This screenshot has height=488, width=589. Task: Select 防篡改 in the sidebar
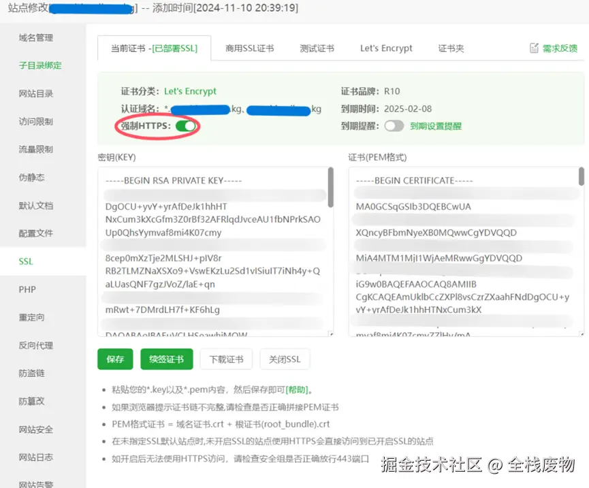tap(31, 402)
